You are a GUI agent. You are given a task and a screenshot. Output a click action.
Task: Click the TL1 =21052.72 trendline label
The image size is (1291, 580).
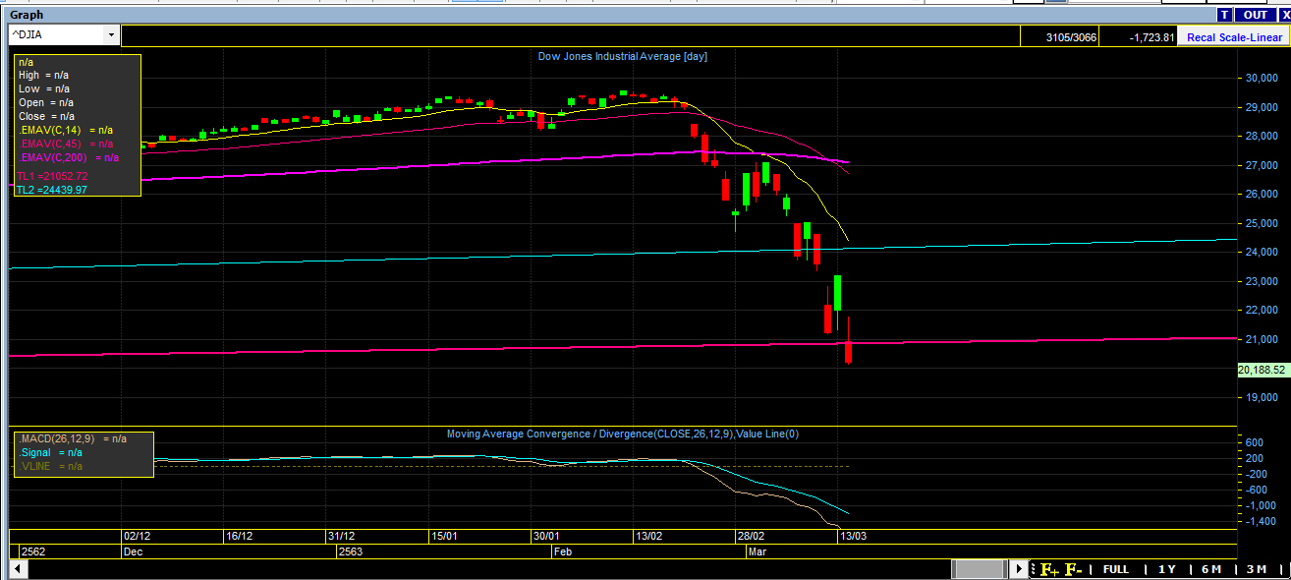point(52,176)
